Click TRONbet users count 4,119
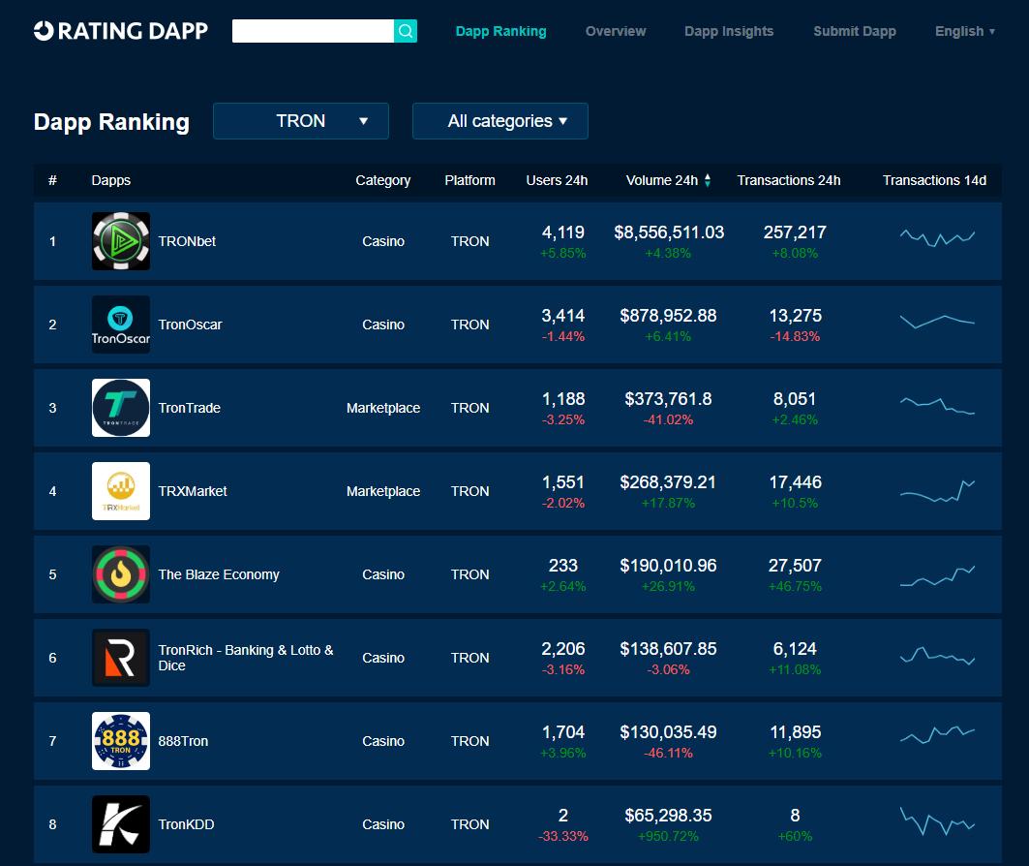Image resolution: width=1029 pixels, height=866 pixels. point(563,232)
